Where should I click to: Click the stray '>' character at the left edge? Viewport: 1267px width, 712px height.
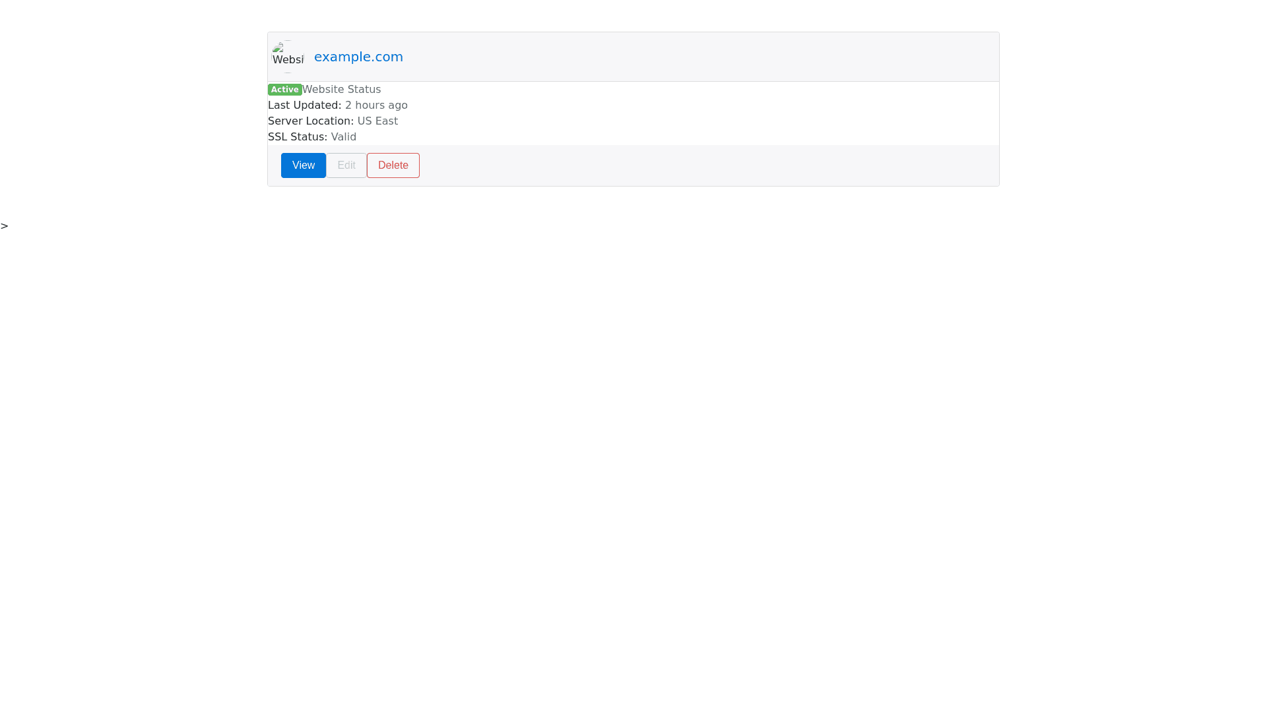tap(5, 226)
